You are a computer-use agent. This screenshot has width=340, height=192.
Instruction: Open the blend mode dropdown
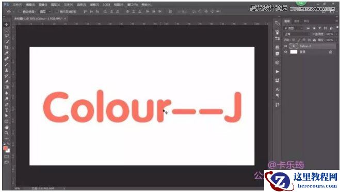[297, 34]
